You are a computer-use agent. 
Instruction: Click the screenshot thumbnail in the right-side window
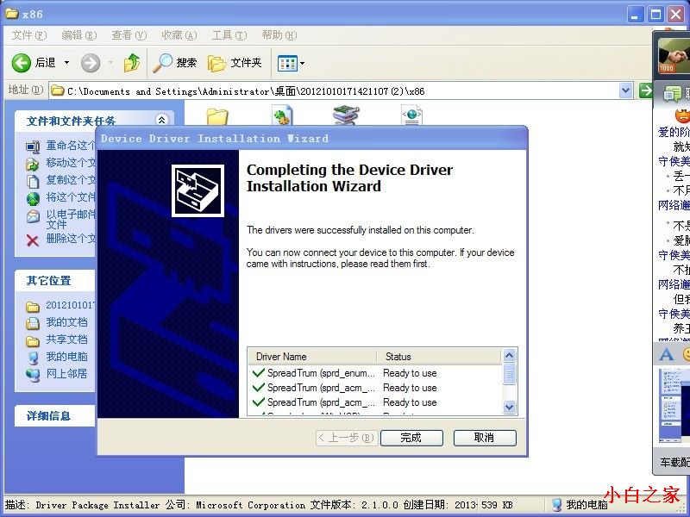674,405
